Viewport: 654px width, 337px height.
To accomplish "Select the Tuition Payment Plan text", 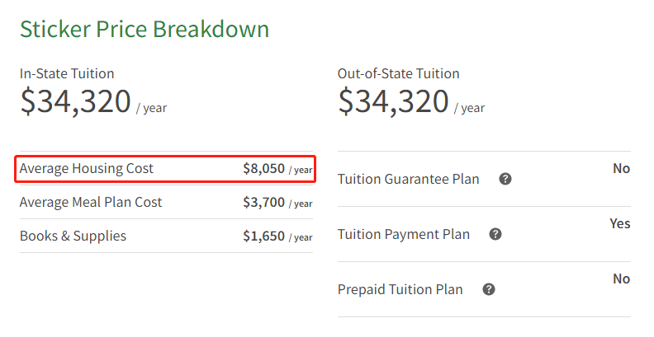I will click(x=403, y=234).
